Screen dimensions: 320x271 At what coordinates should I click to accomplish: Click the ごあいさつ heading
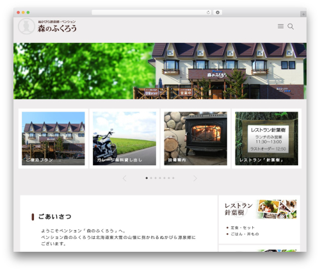click(55, 217)
